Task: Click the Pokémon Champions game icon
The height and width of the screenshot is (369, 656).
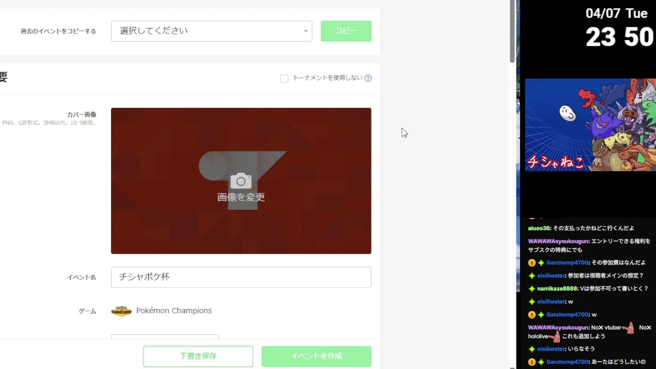Action: coord(121,311)
